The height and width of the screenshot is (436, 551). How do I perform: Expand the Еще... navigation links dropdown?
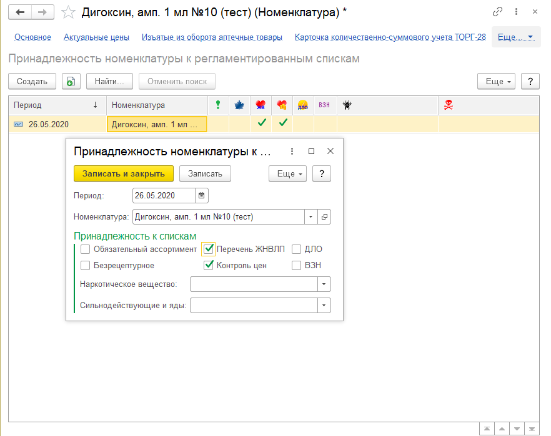[516, 37]
